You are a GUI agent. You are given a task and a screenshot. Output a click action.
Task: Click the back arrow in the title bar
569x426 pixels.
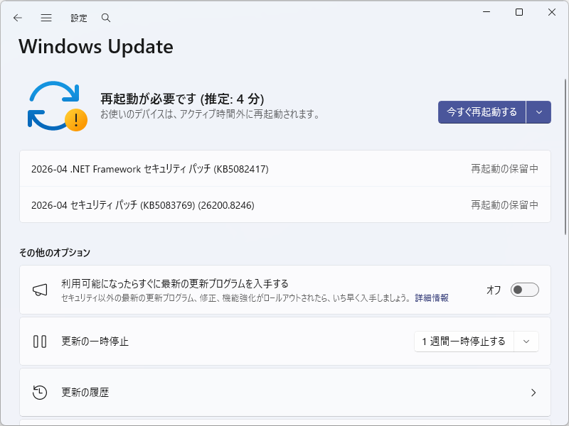[x=17, y=18]
